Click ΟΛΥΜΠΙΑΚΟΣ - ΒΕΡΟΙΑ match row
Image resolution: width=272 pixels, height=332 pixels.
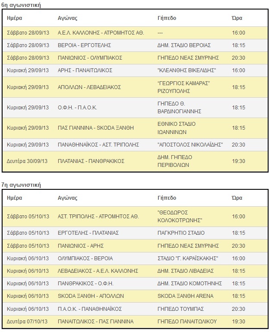click(135, 259)
